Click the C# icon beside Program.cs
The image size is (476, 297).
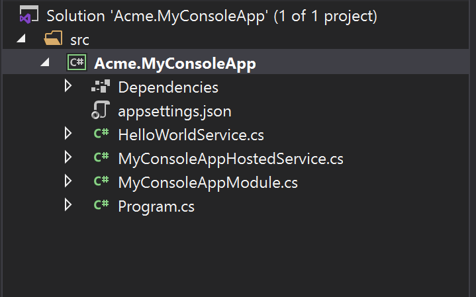pos(101,205)
